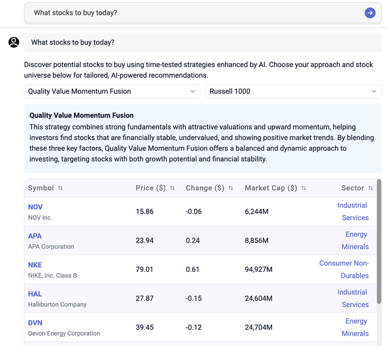The width and height of the screenshot is (388, 346).
Task: Click the blue arrow submit button
Action: click(370, 13)
